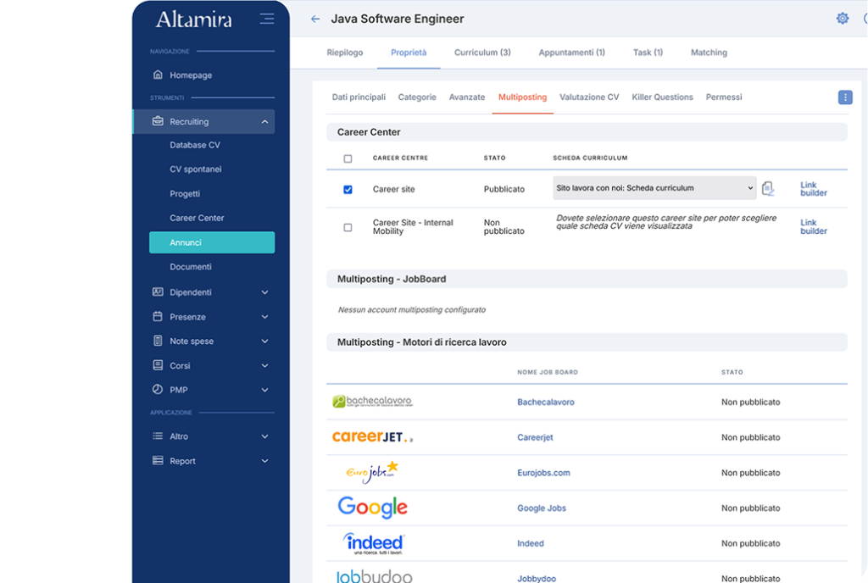
Task: Click the Indeed logo
Action: pos(374,543)
